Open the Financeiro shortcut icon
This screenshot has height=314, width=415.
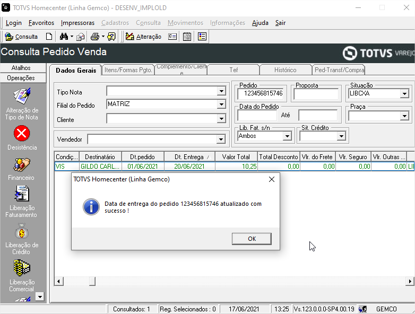[22, 165]
